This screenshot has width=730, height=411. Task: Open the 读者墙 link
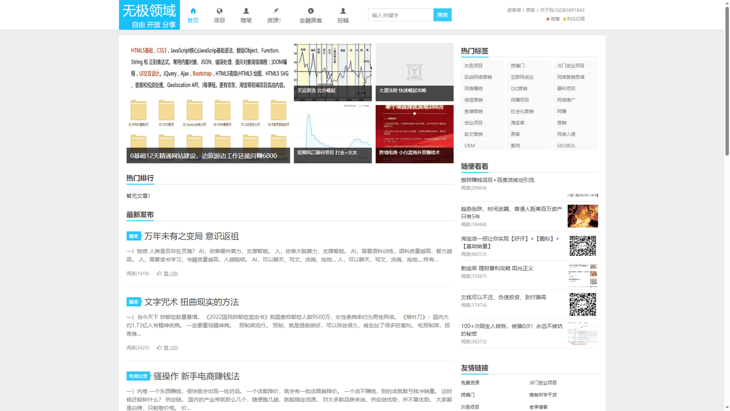click(x=514, y=10)
